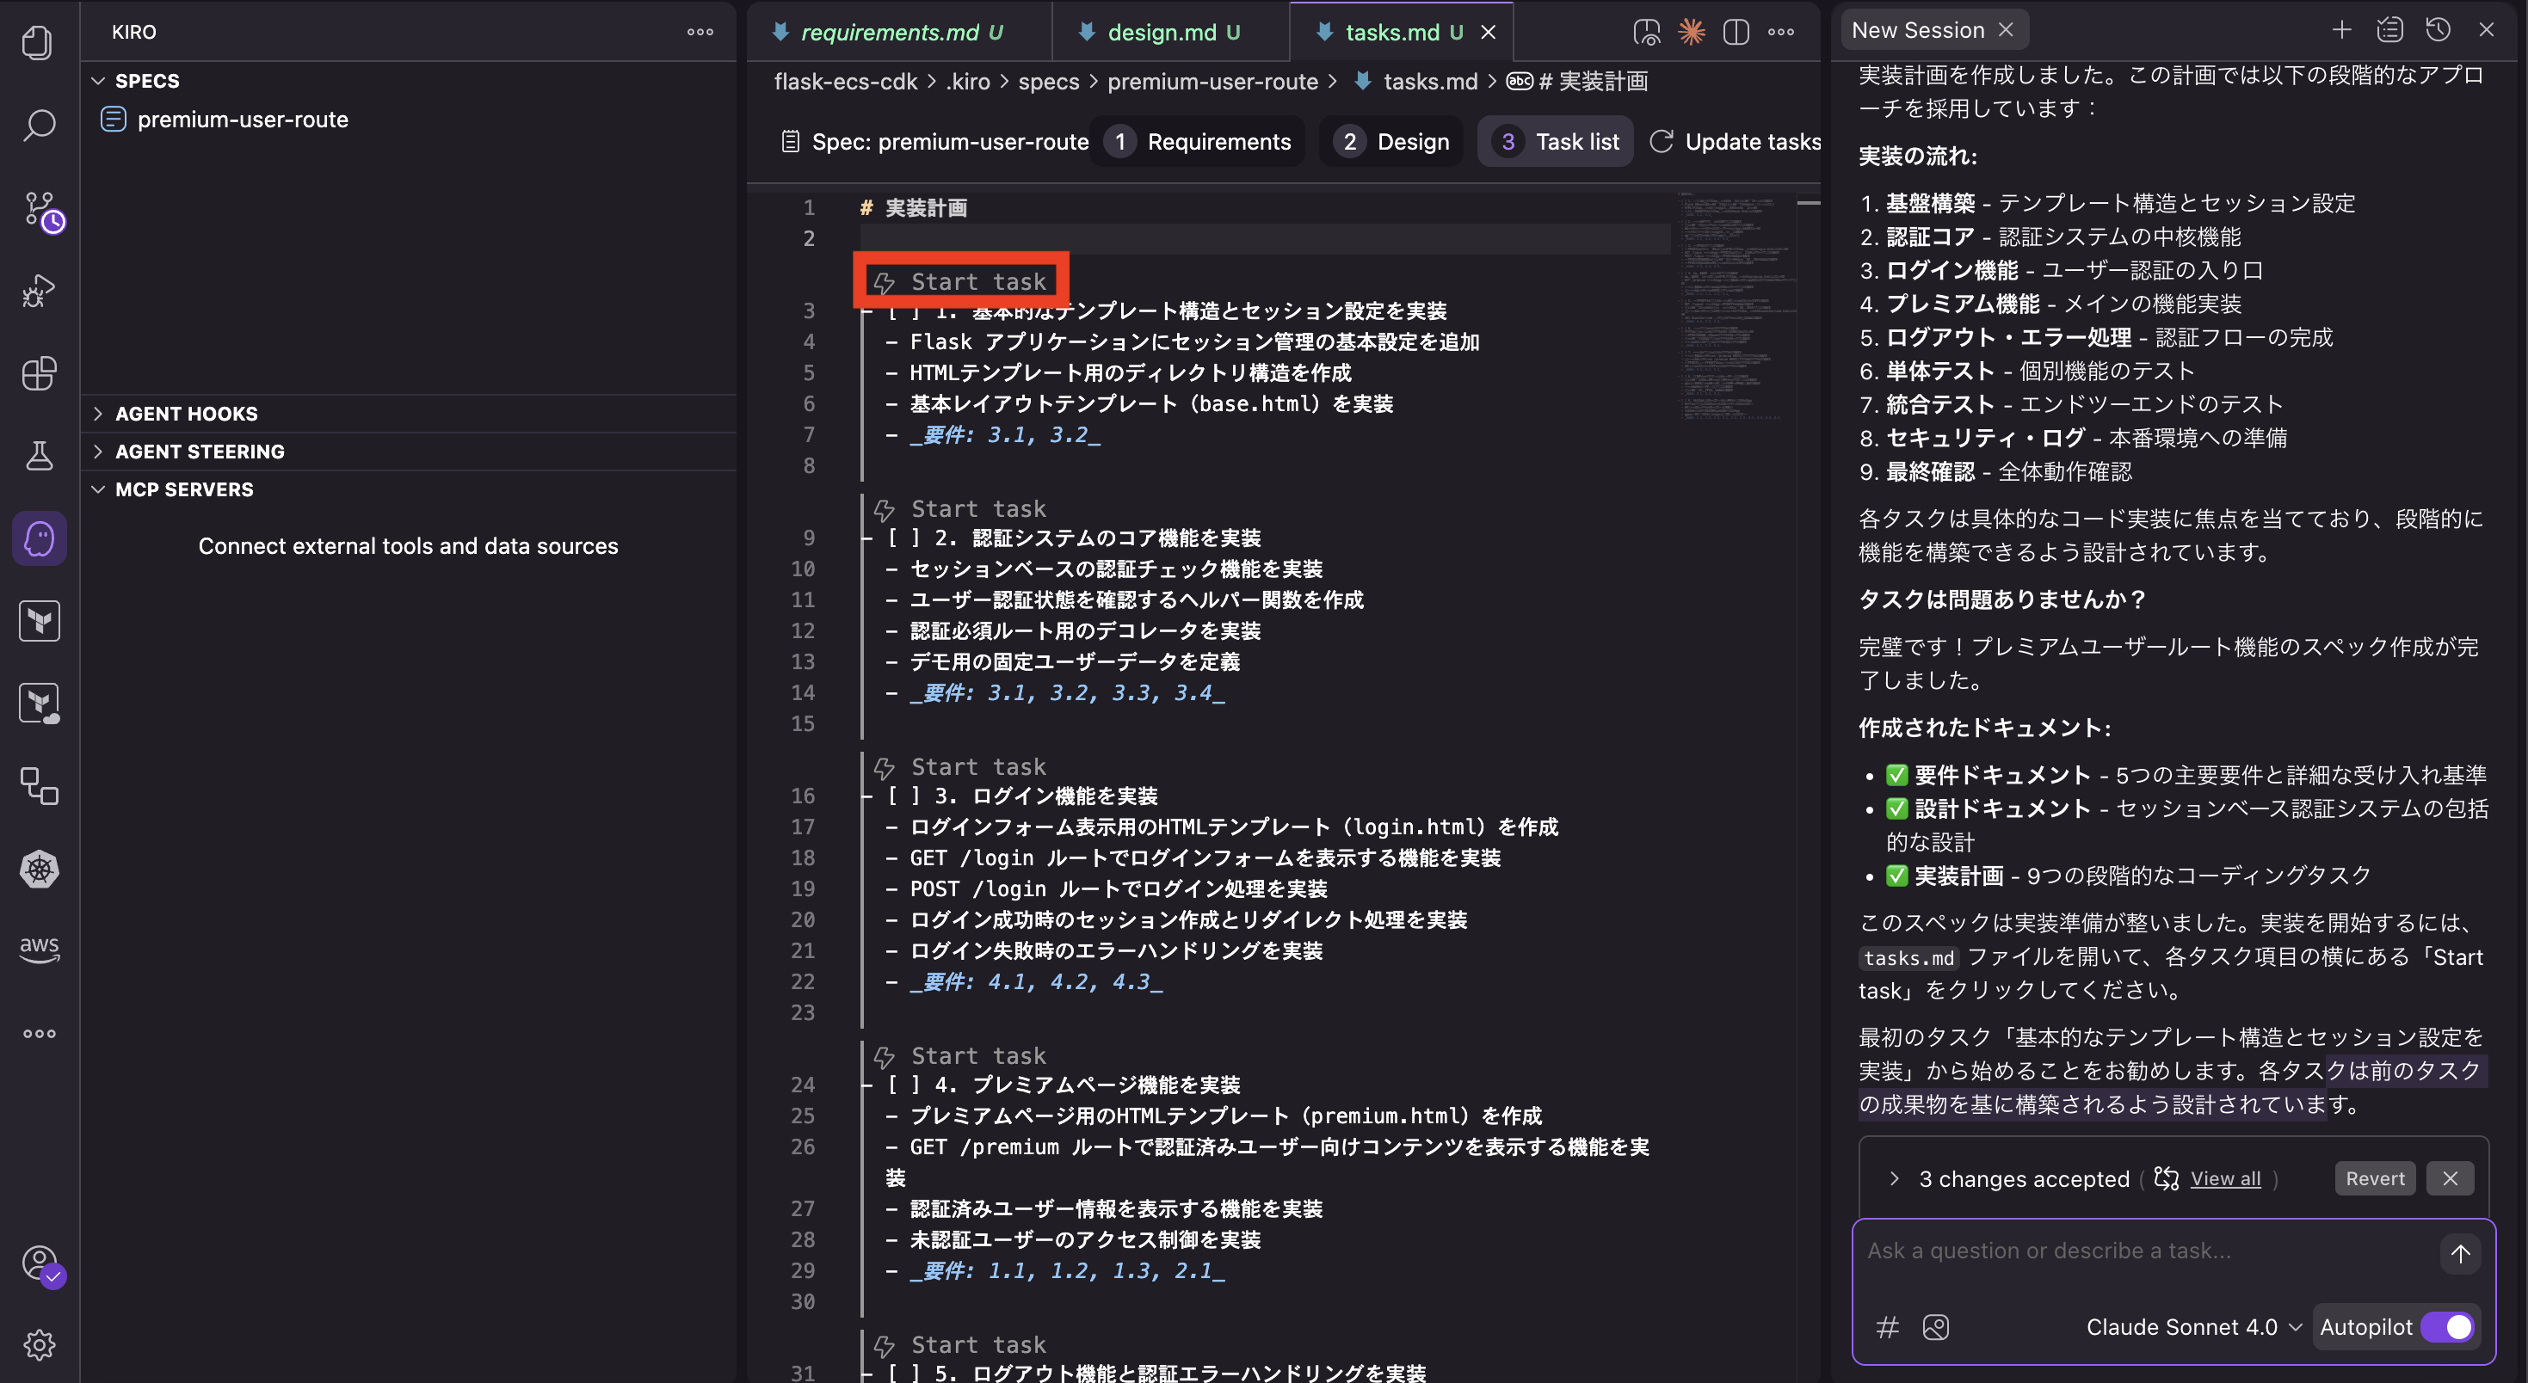This screenshot has width=2528, height=1383.
Task: Open the Run and Debug panel
Action: (40, 289)
